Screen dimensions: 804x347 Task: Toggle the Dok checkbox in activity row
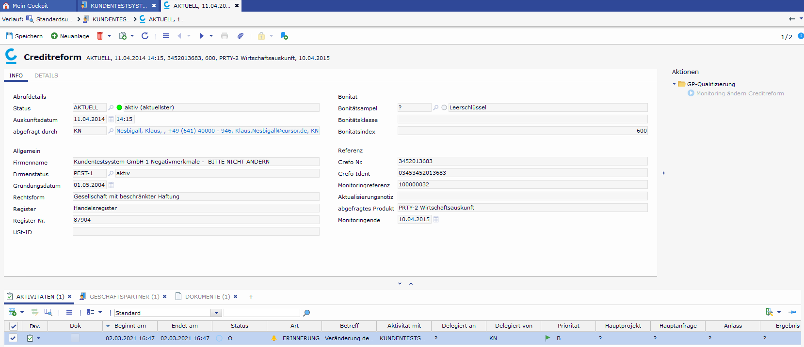75,338
